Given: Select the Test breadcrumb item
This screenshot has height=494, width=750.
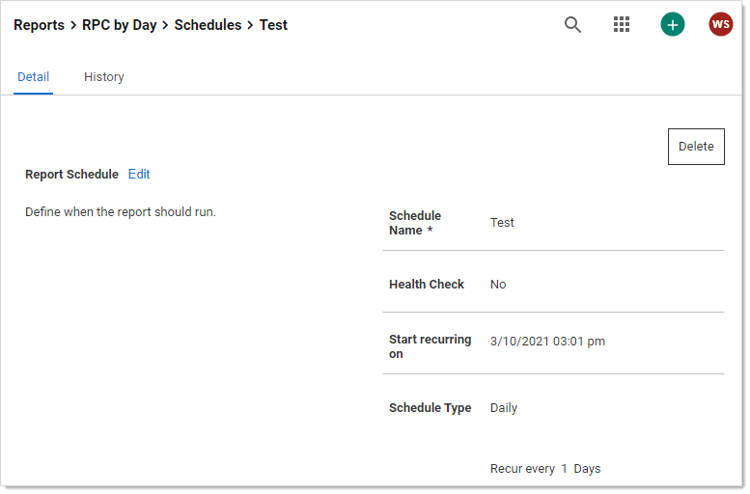Looking at the screenshot, I should (x=273, y=25).
